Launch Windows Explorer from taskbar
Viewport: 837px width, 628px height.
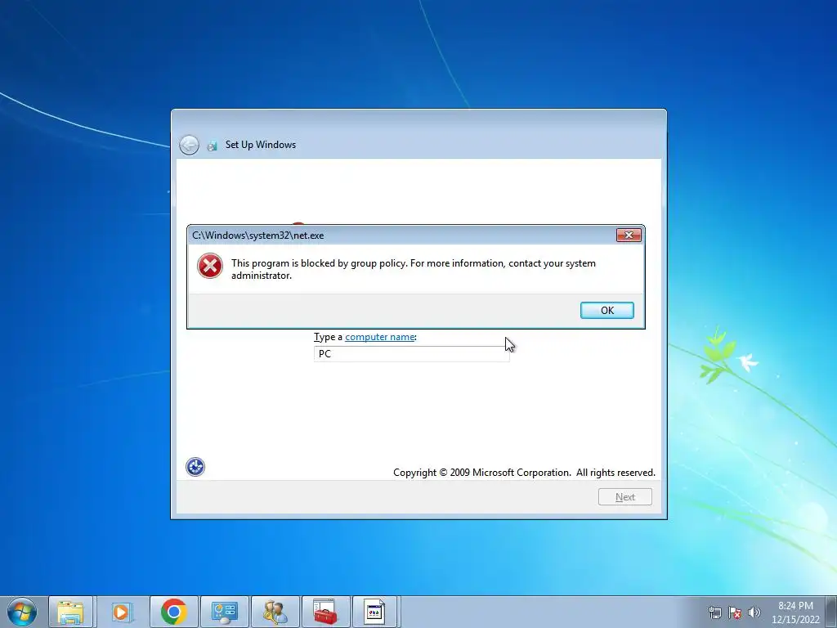pos(71,612)
